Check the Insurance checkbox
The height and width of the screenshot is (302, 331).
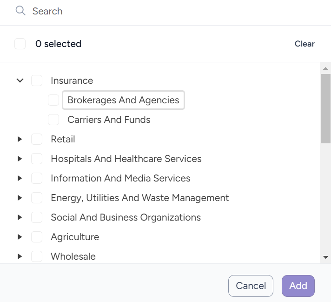click(37, 81)
